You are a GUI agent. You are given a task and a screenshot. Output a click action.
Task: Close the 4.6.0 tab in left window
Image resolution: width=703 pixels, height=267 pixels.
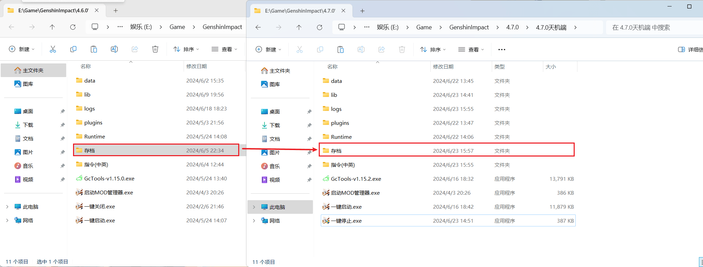coord(97,11)
